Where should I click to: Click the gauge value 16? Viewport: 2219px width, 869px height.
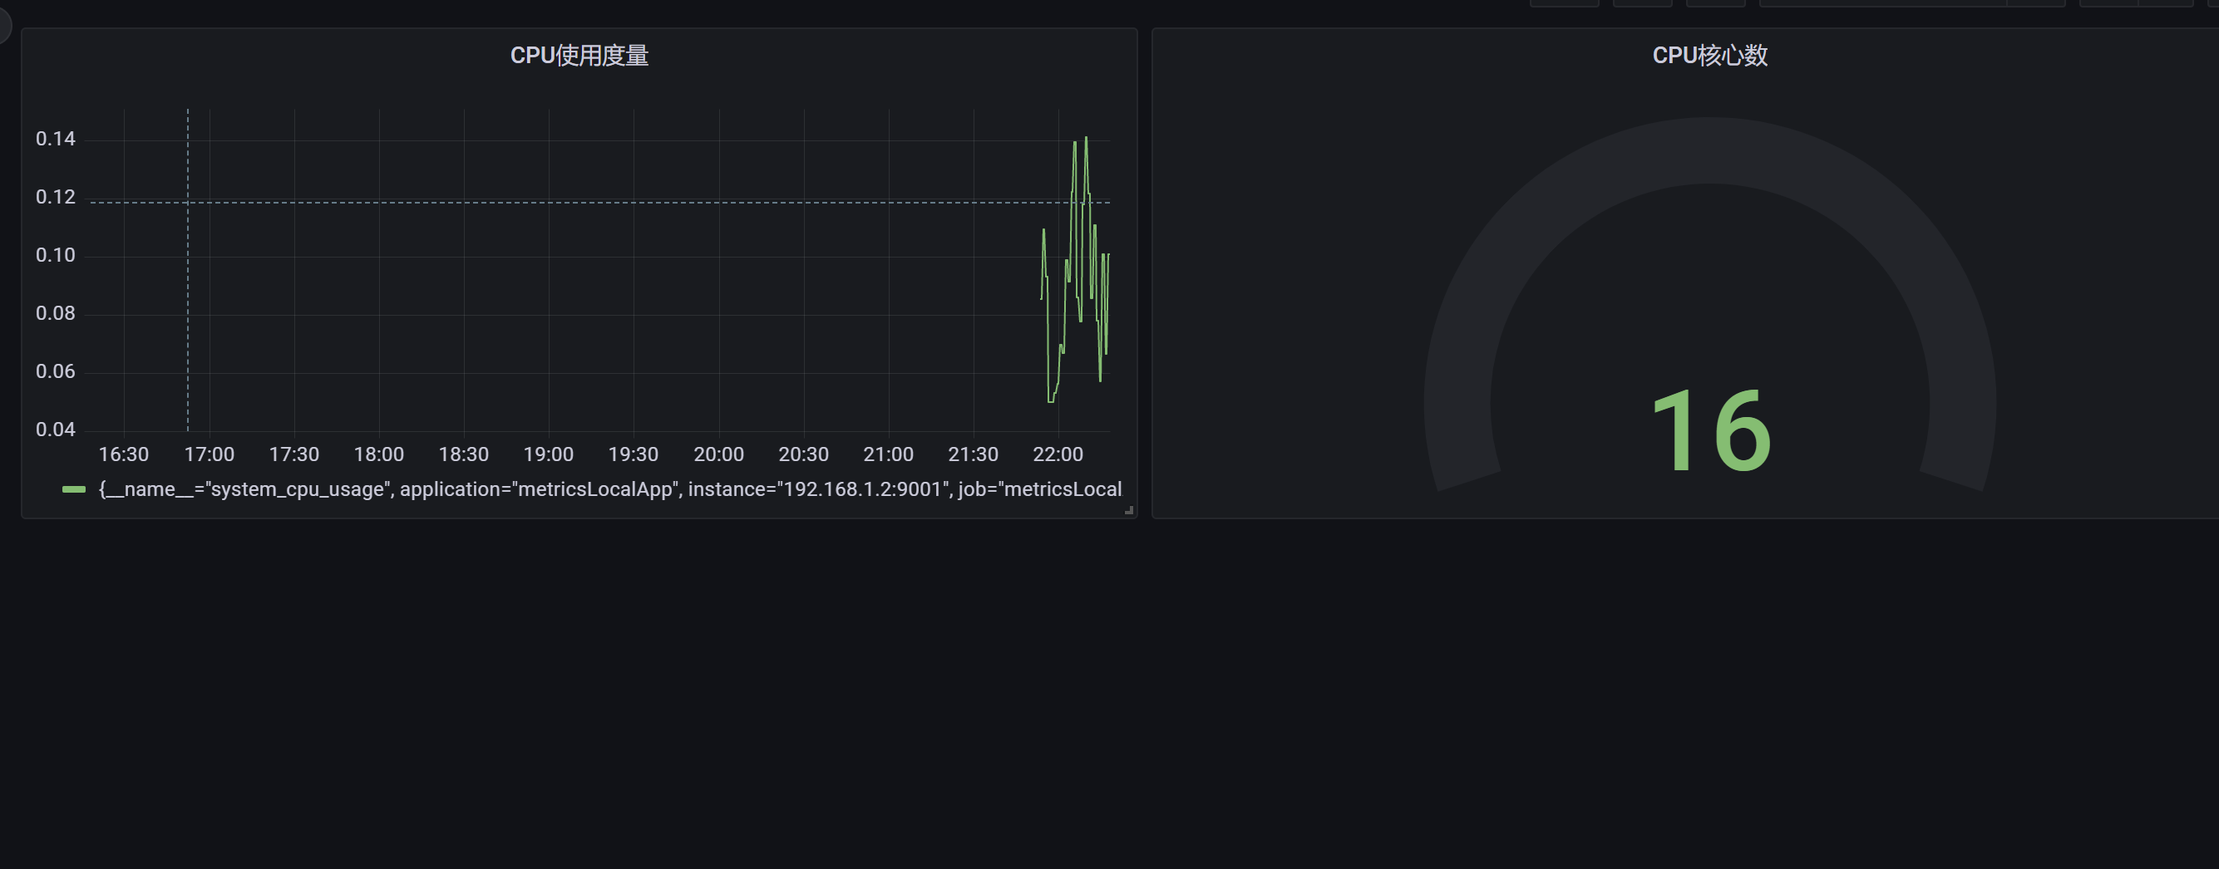click(1710, 430)
